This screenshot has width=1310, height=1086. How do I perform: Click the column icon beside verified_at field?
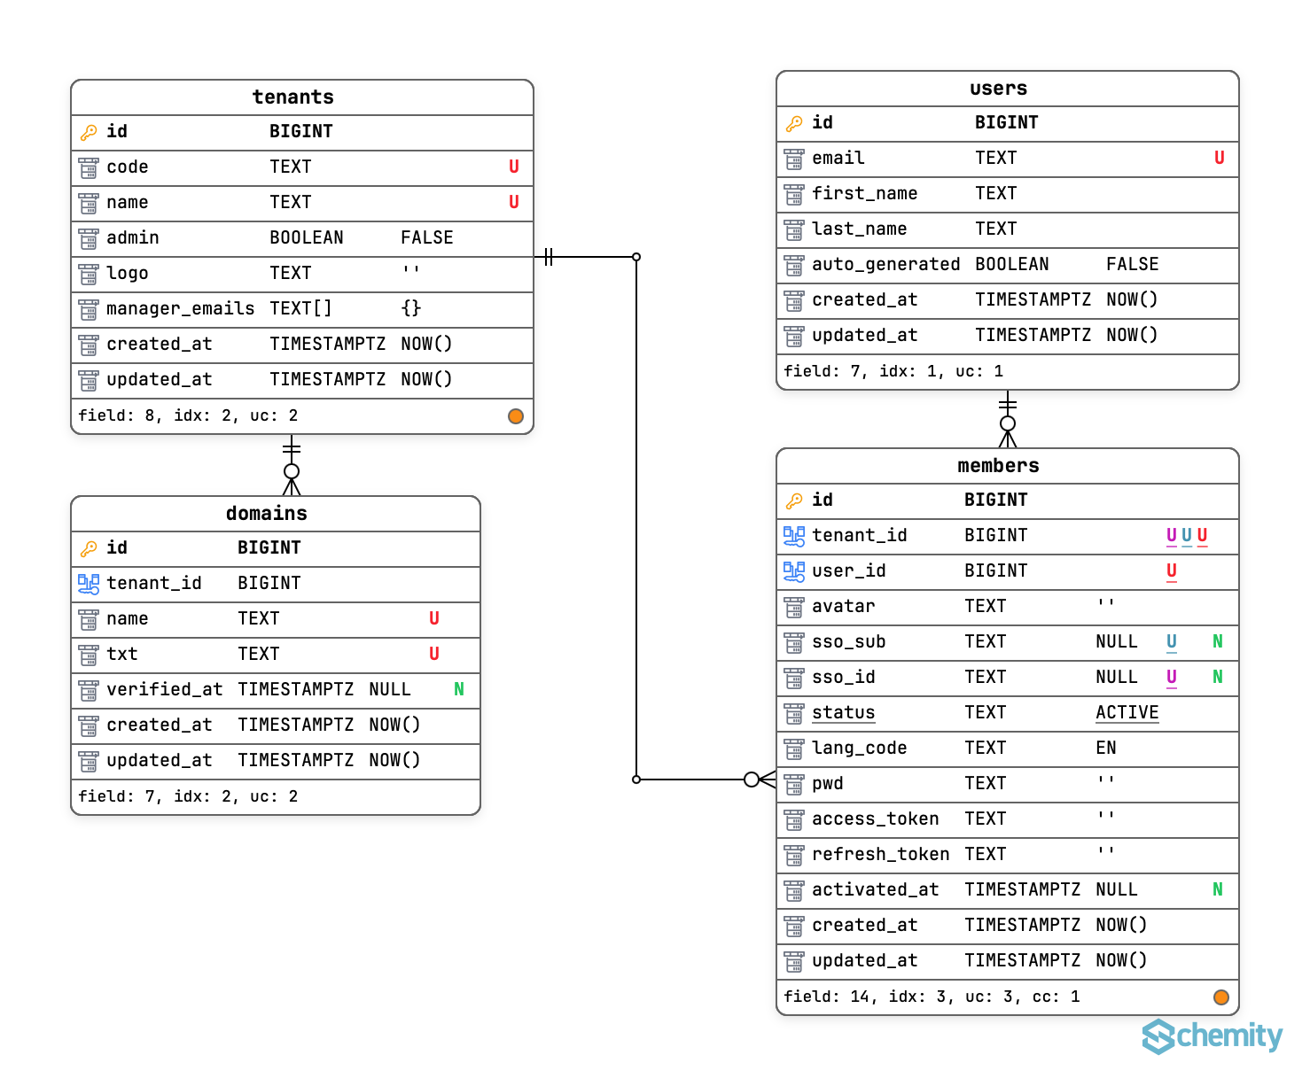89,690
